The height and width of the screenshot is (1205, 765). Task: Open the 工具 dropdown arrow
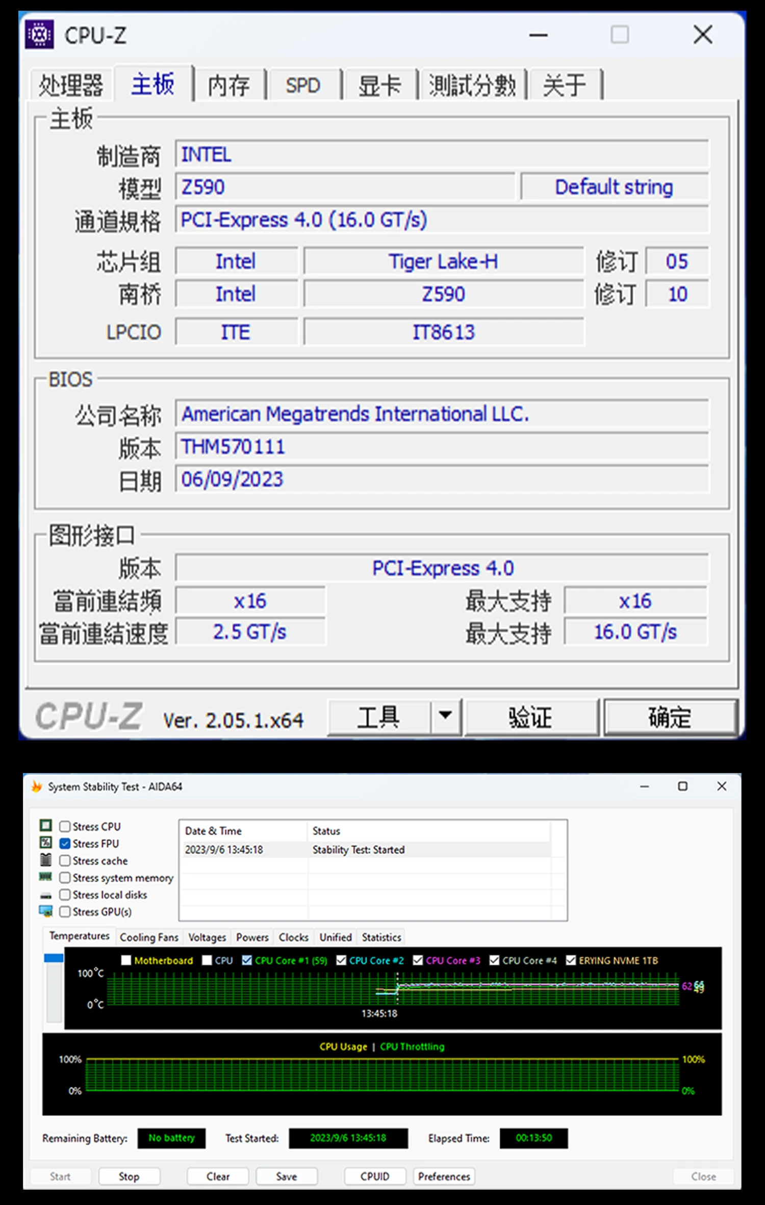click(445, 716)
